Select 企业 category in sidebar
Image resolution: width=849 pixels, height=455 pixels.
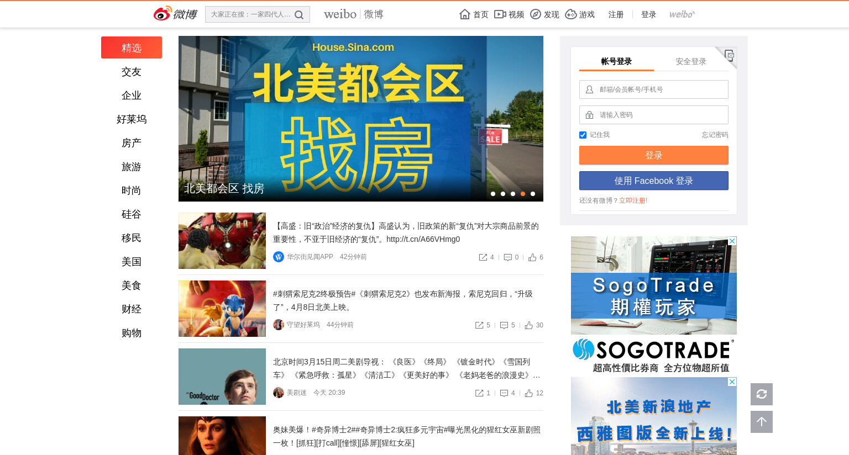[x=132, y=96]
